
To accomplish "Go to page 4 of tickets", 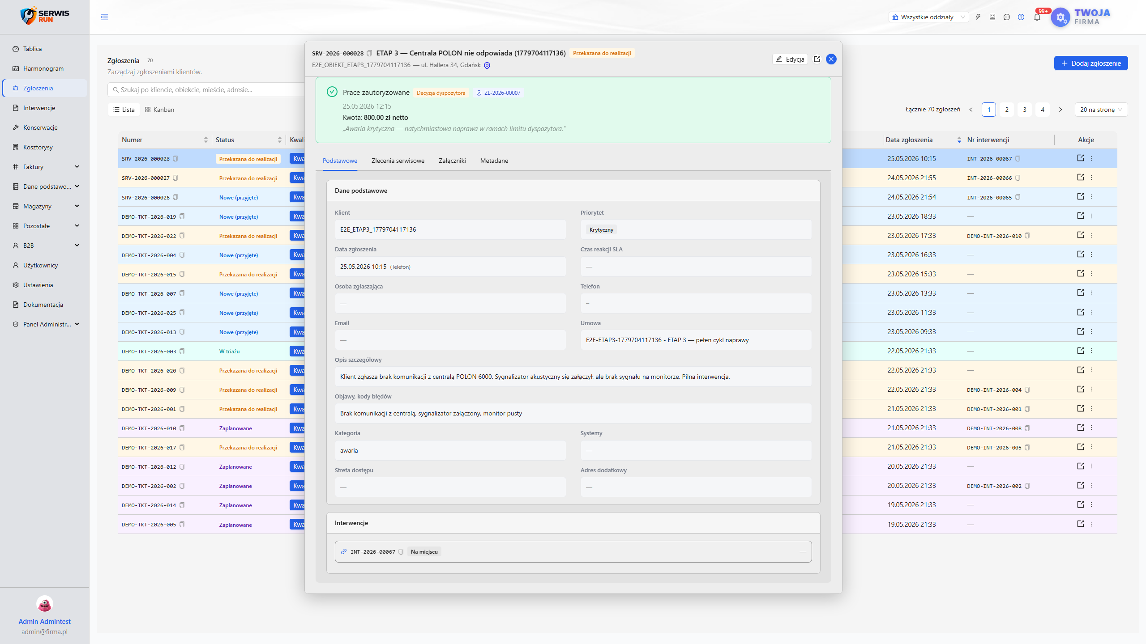I will coord(1043,110).
